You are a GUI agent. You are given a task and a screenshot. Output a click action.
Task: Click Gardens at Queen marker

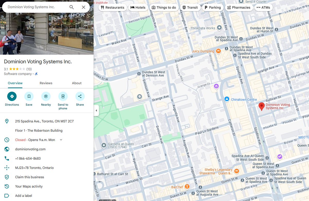(104, 146)
